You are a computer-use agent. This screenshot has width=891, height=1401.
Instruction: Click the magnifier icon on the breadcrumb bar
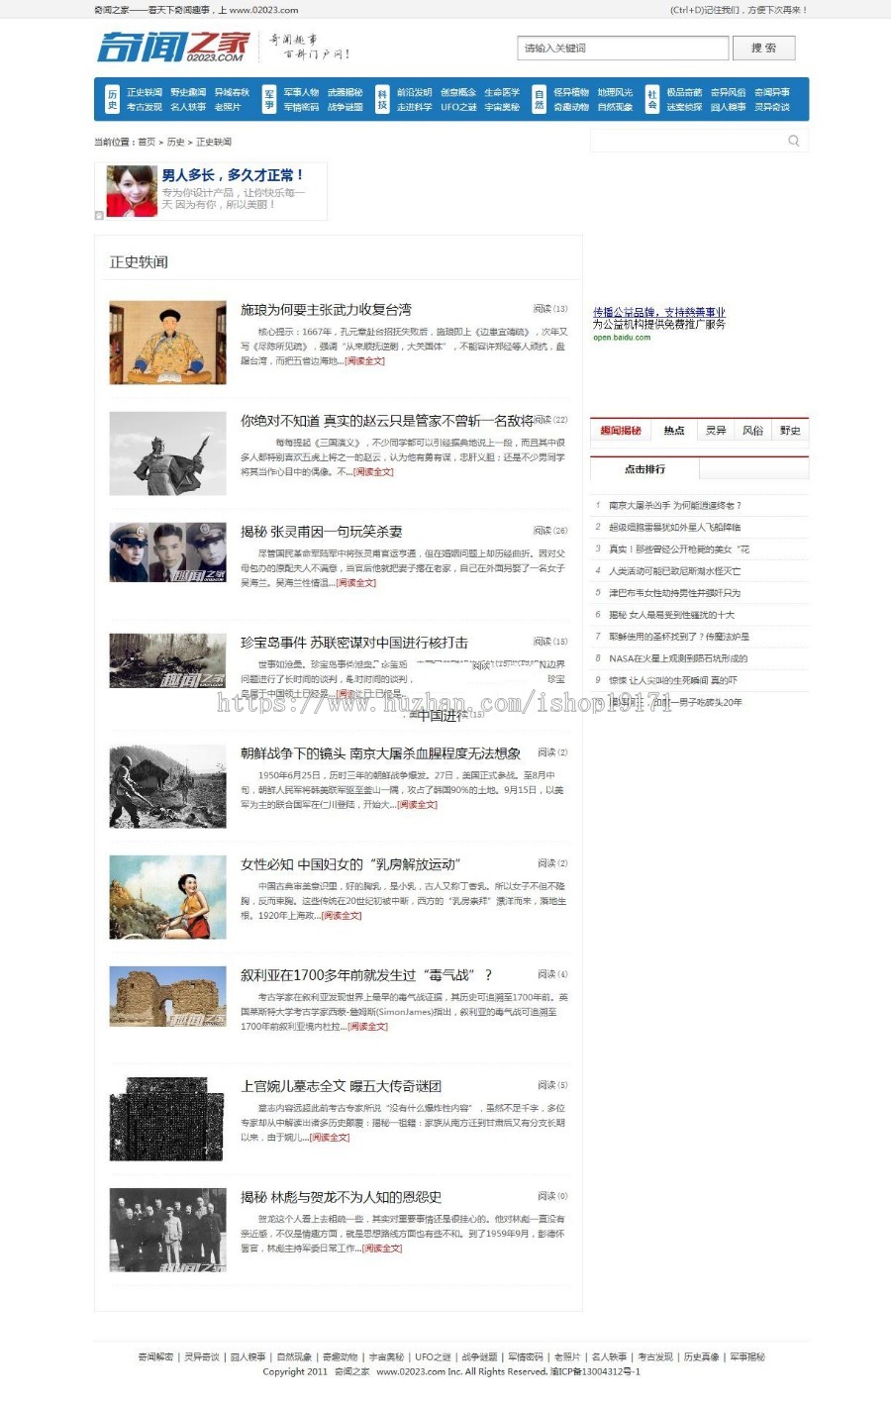coord(793,141)
